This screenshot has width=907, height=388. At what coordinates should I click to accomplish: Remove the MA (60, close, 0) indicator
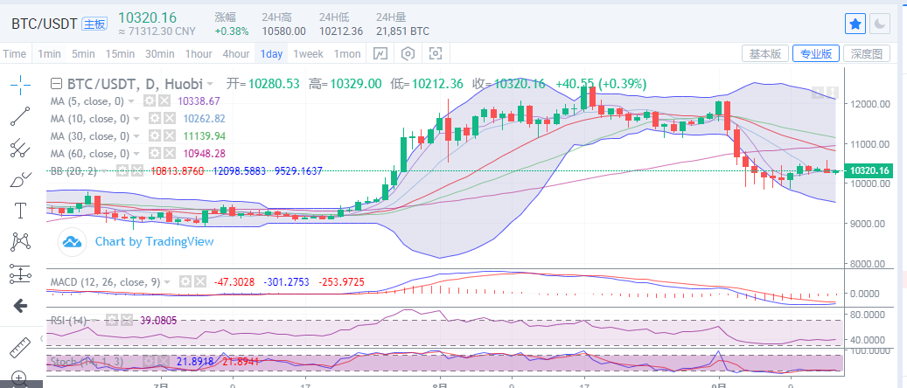tap(170, 153)
